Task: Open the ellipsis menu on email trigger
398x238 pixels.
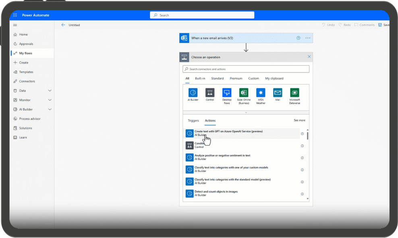Action: click(308, 38)
